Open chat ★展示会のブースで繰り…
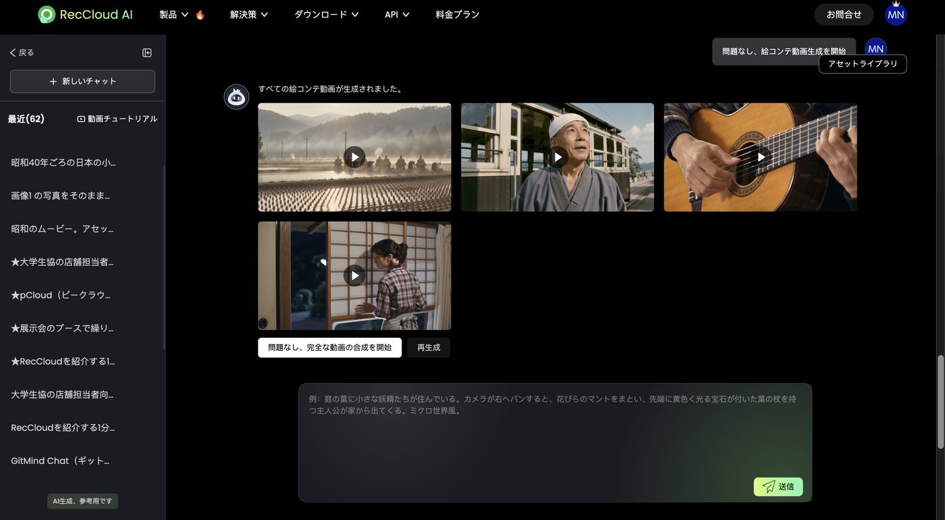The width and height of the screenshot is (945, 520). click(x=62, y=328)
